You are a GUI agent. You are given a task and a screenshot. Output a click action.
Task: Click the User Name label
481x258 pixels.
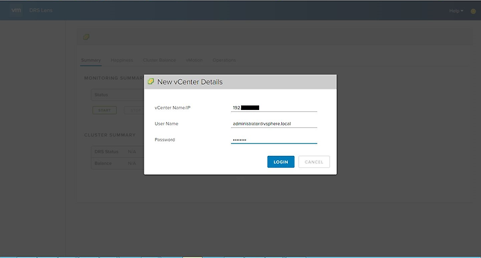click(166, 123)
